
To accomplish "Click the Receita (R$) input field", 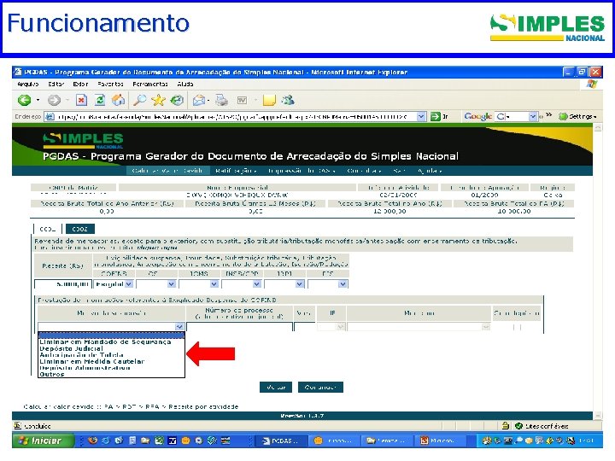I will (x=63, y=283).
